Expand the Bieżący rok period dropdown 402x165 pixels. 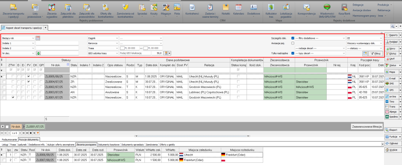(x=32, y=38)
